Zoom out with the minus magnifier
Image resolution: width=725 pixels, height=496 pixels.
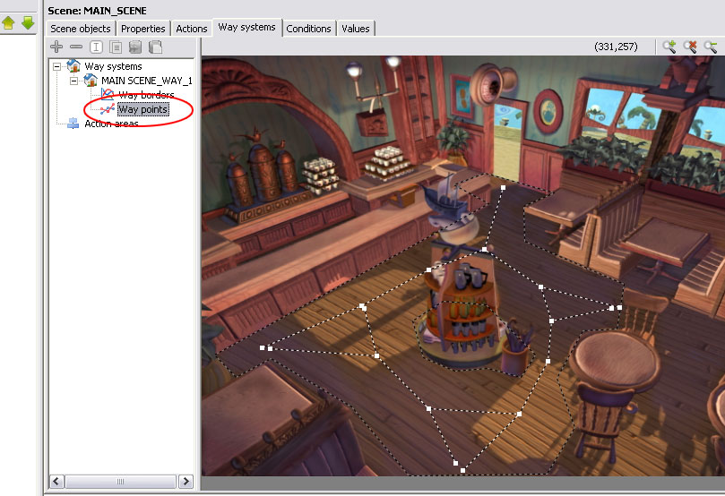(x=710, y=47)
